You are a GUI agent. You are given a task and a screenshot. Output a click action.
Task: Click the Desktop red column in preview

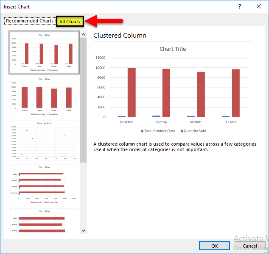[132, 92]
